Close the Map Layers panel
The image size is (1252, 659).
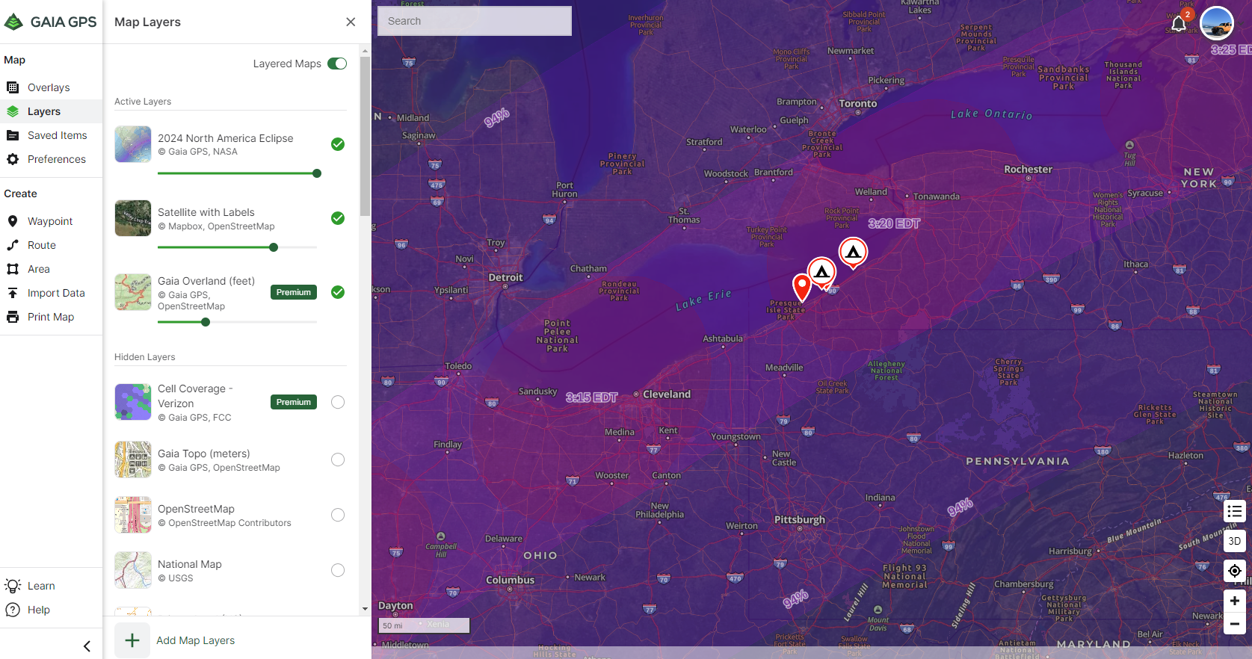(351, 22)
